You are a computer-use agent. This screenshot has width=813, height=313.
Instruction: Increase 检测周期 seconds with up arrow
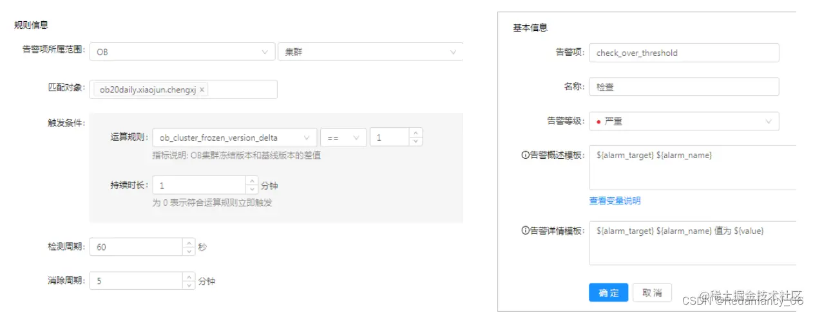[x=189, y=243]
